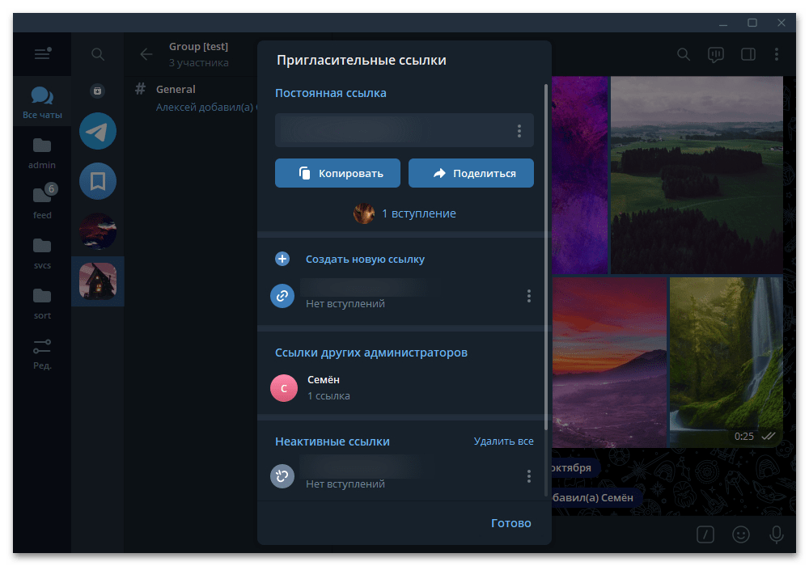Open the 'sort' chat folder
The image size is (809, 566).
[42, 303]
